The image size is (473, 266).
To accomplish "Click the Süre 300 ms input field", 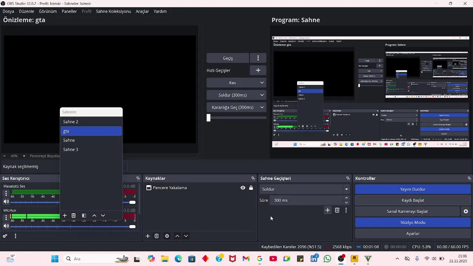I will [307, 200].
